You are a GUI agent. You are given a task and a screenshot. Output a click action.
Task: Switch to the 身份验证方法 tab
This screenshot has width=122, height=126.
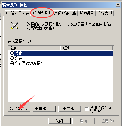[65, 13]
